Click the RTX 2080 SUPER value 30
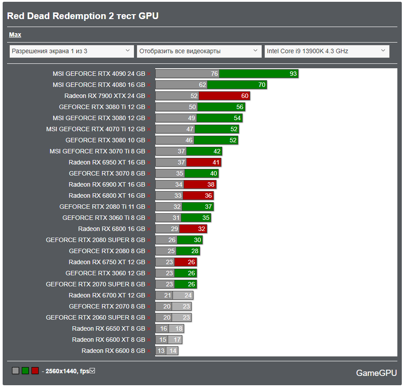404x387 pixels. click(197, 240)
